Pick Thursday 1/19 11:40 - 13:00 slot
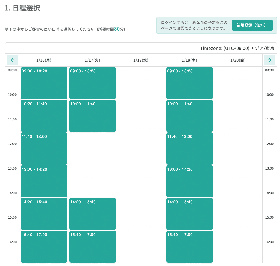280x266 pixels. [x=189, y=149]
